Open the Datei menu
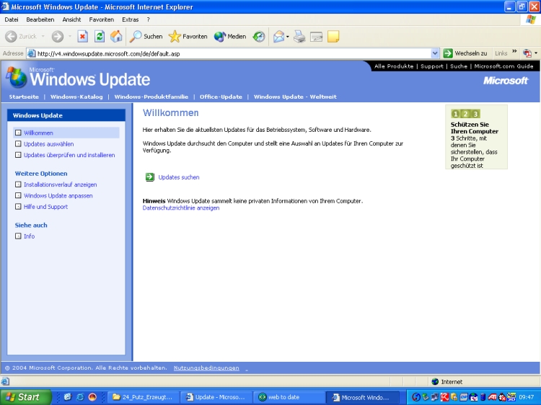The height and width of the screenshot is (405, 541). (x=12, y=19)
